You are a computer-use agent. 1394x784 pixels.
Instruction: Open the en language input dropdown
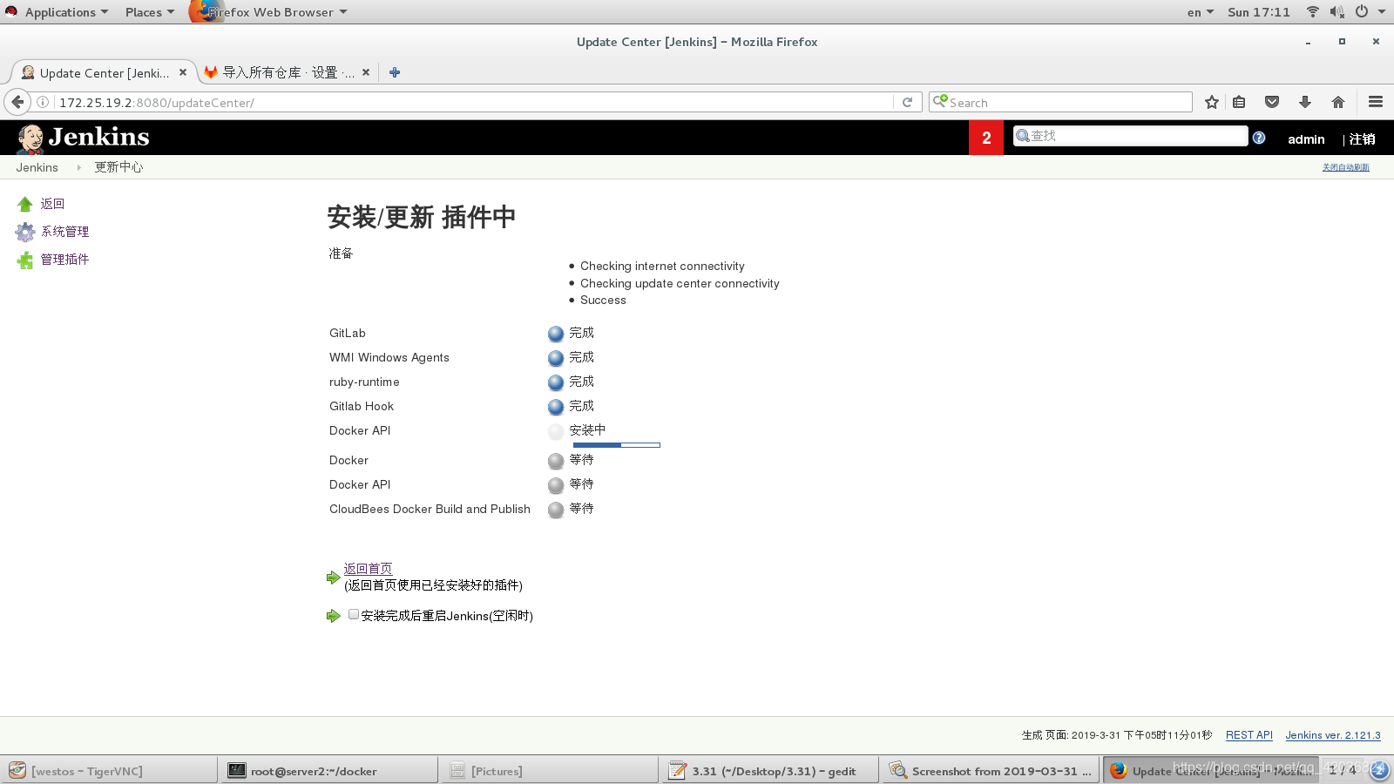click(1200, 12)
